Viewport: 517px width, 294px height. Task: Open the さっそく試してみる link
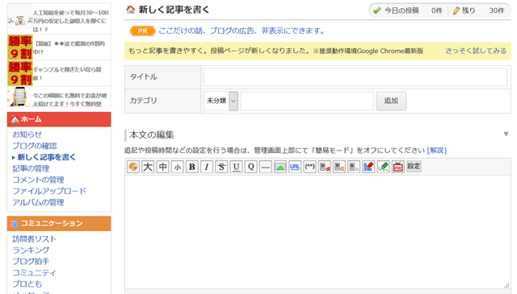tap(476, 51)
